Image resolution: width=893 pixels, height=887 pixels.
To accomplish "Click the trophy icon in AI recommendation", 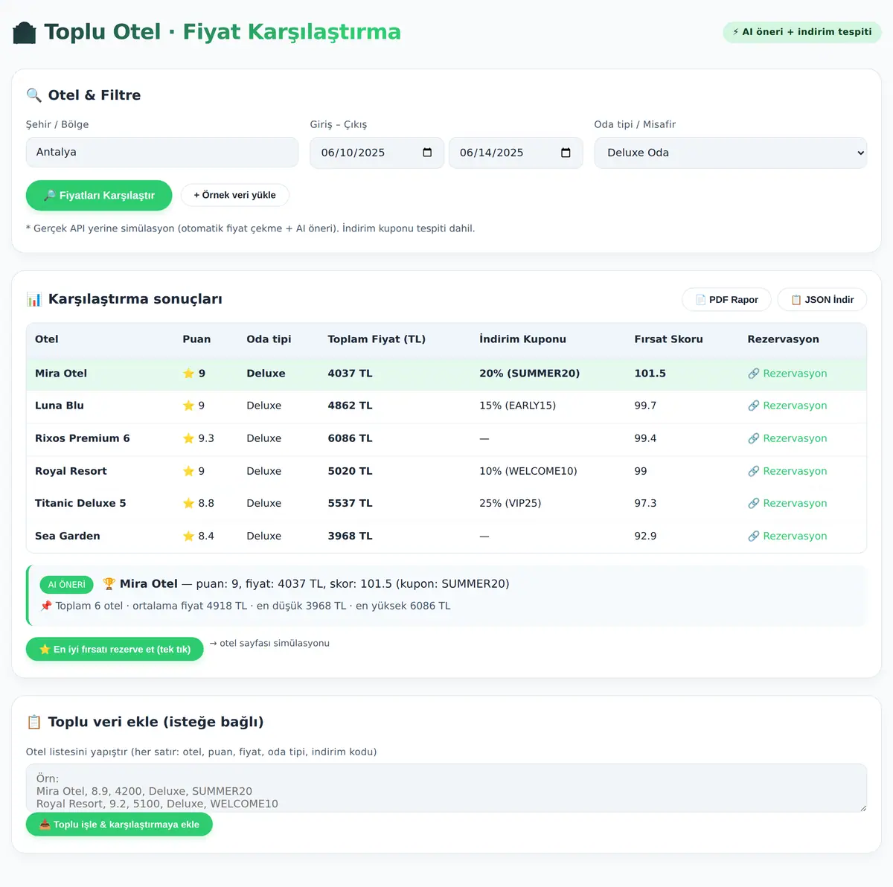I will coord(109,584).
